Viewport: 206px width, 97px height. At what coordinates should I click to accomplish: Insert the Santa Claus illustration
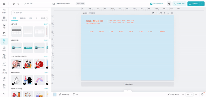(x=39, y=64)
